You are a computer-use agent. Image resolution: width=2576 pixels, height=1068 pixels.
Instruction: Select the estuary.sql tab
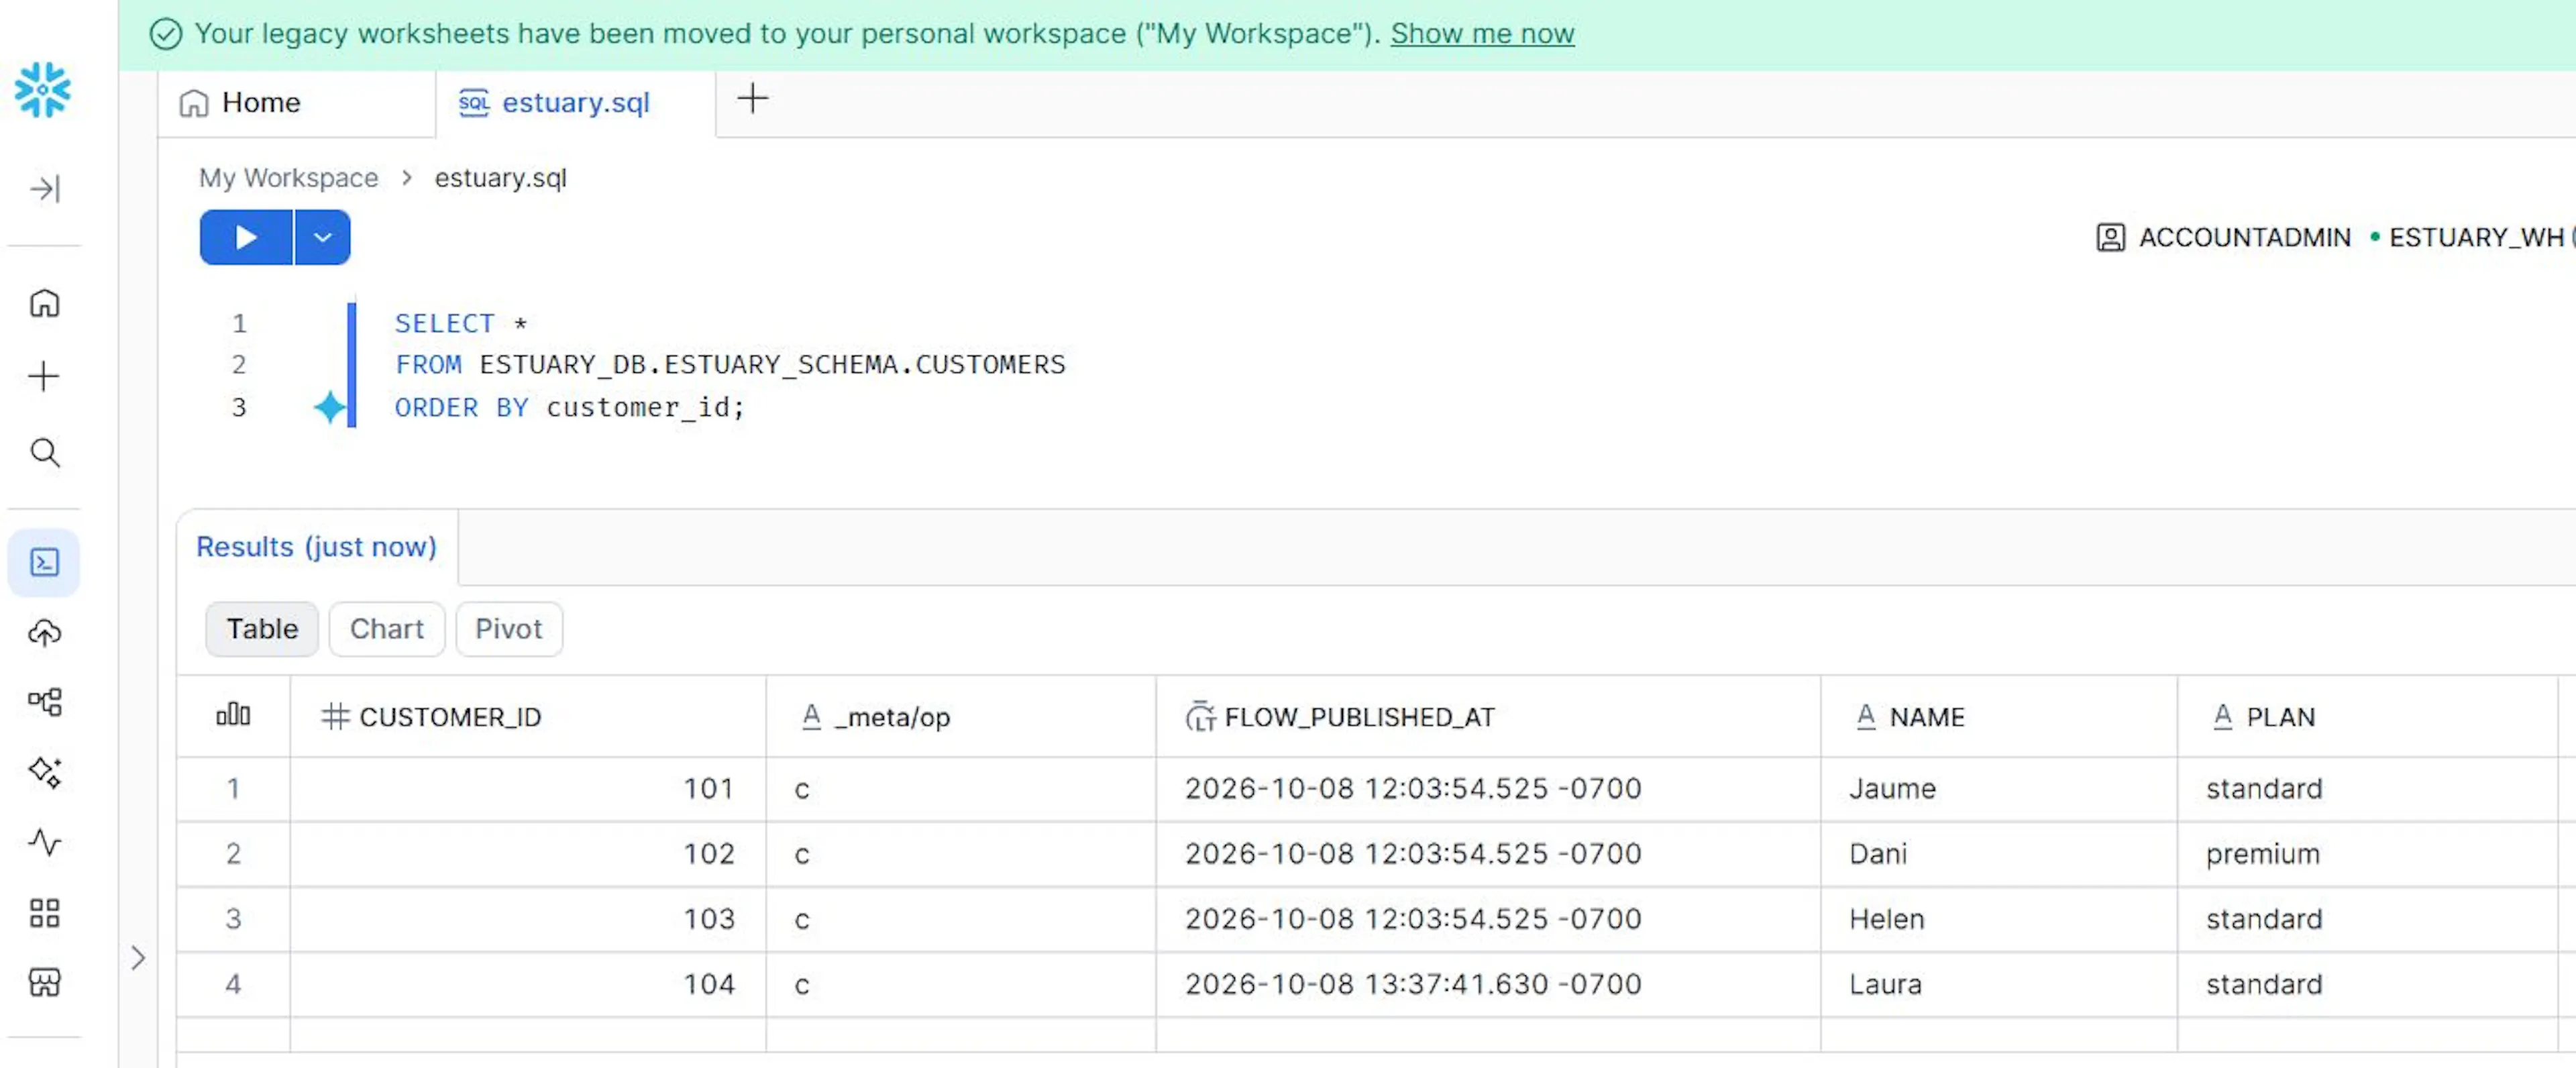pyautogui.click(x=575, y=102)
